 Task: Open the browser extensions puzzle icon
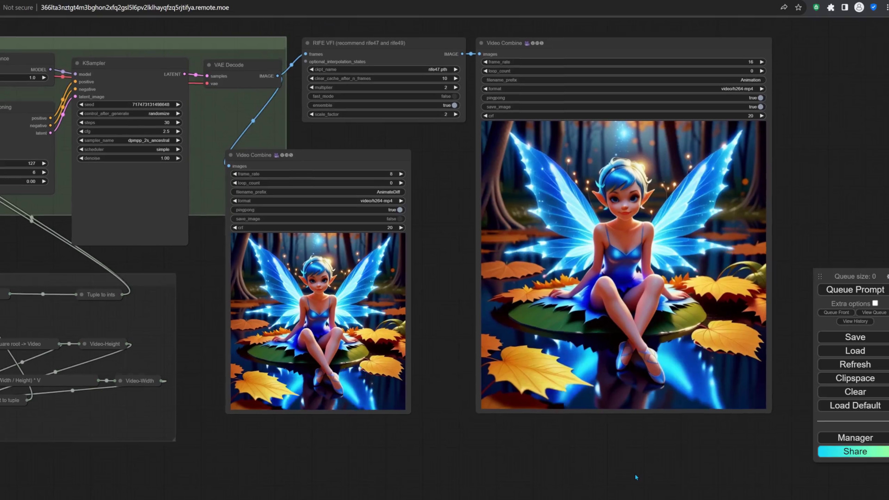click(x=831, y=7)
